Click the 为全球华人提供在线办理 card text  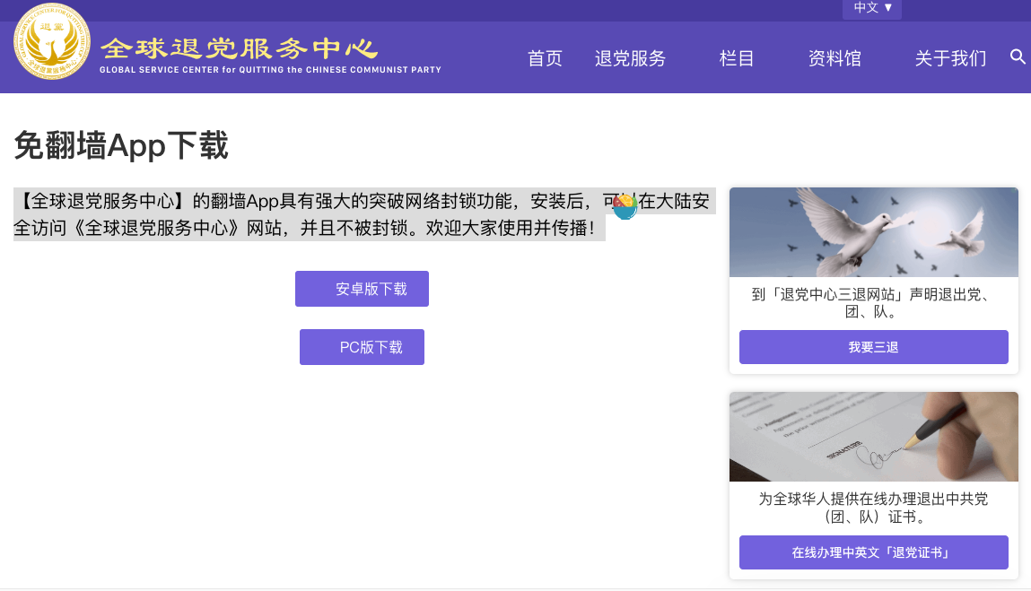pyautogui.click(x=873, y=508)
